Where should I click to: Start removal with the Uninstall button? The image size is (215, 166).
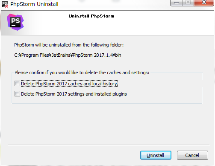[x=156, y=155]
